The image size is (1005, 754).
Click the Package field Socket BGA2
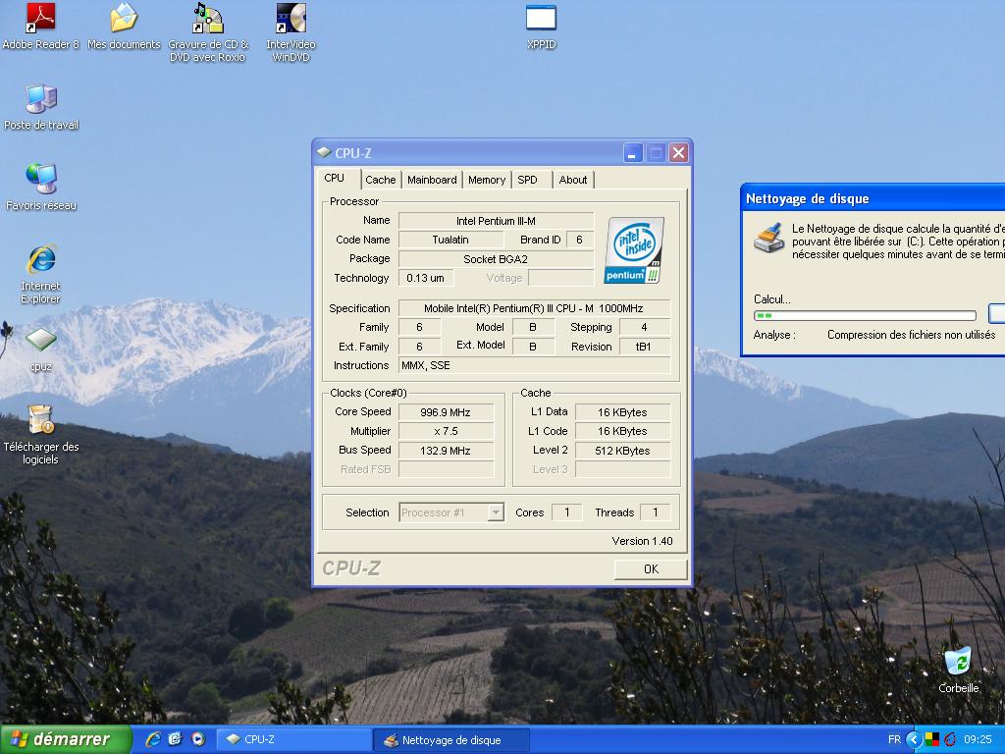coord(496,259)
